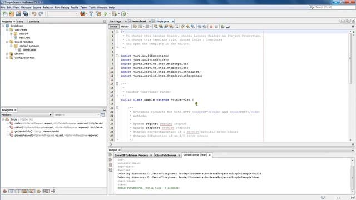Click the Find Selection magnifier icon in editor toolbar

coord(156,27)
